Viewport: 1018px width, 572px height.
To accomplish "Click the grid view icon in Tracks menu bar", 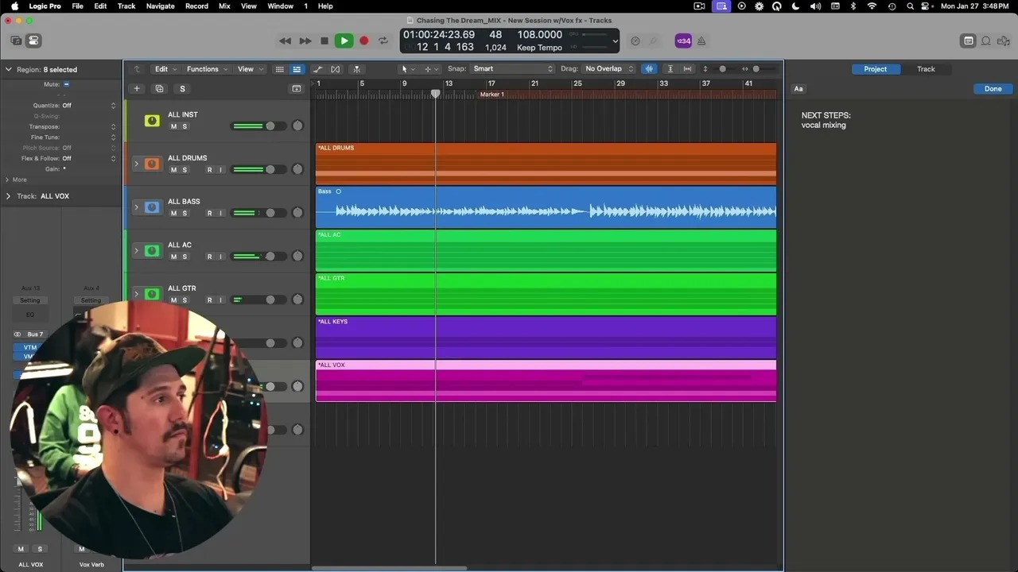I will pos(280,69).
